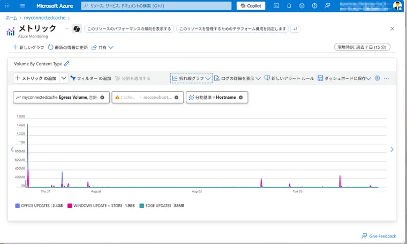
Task: Open Cloud Shell from the top bar
Action: [276, 6]
